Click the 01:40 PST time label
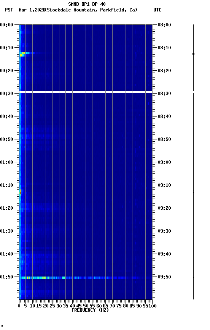This screenshot has width=210, height=330. [x=6, y=254]
